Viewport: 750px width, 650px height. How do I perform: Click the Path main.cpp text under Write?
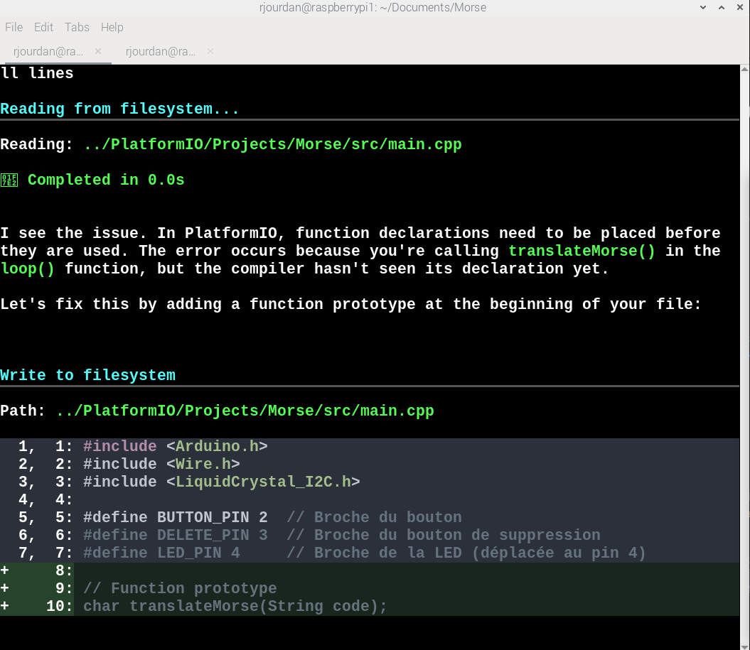click(x=245, y=411)
